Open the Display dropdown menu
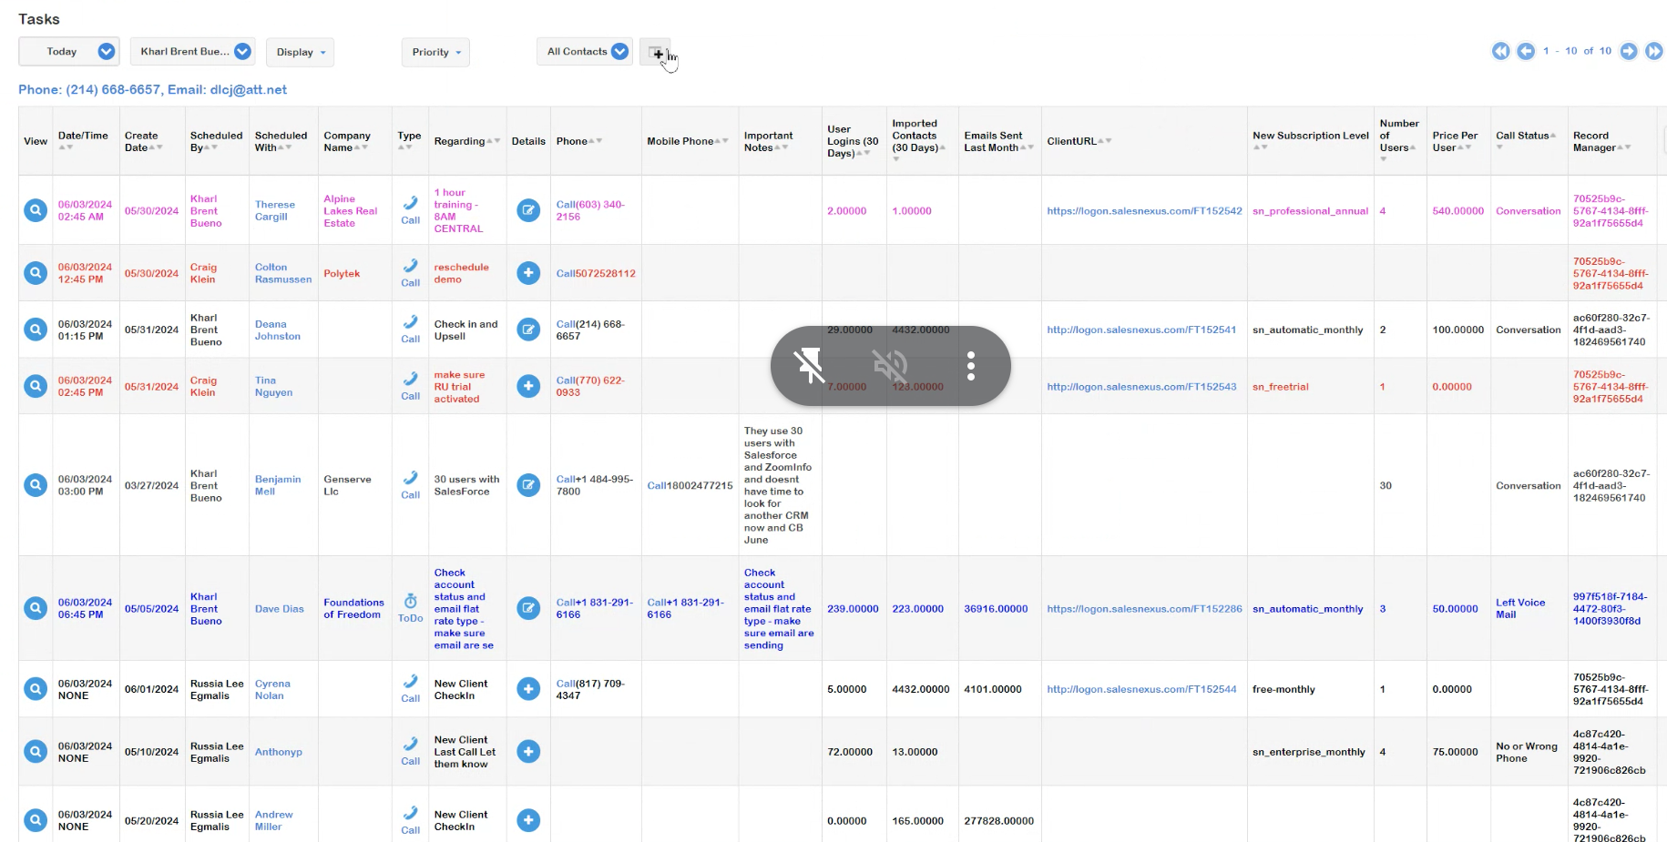This screenshot has height=842, width=1667. click(301, 52)
